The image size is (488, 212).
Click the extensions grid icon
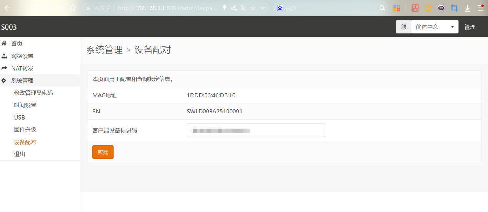[x=396, y=8]
